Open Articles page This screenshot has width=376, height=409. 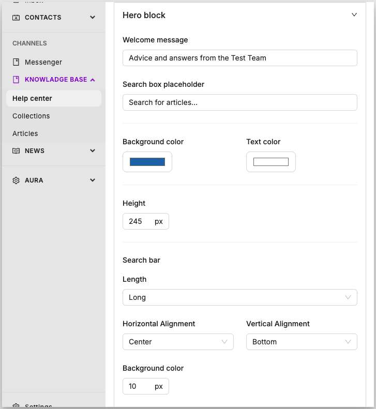click(25, 133)
